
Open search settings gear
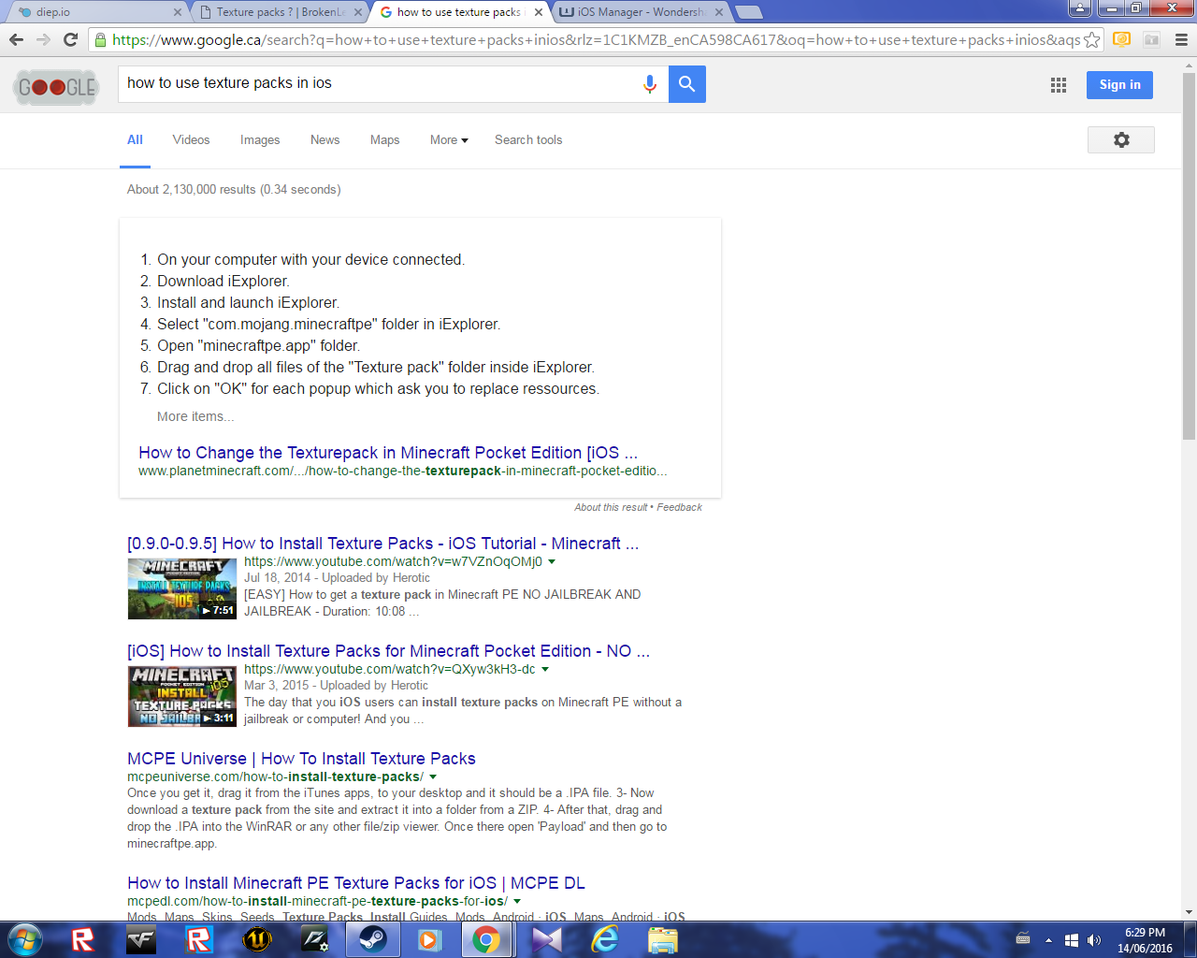tap(1121, 139)
